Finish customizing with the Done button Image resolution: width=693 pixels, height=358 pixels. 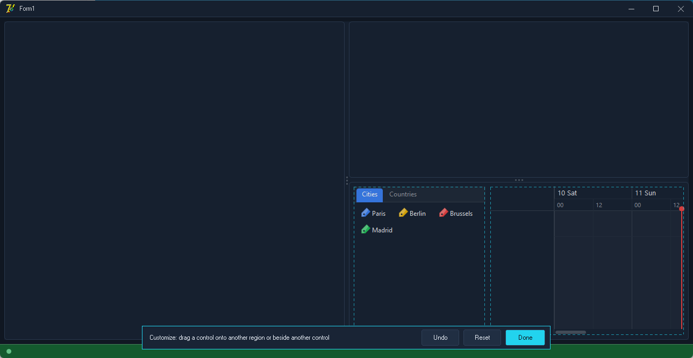click(x=525, y=338)
